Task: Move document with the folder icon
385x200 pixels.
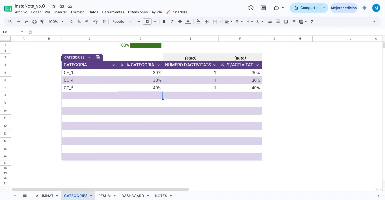Action: [62, 6]
